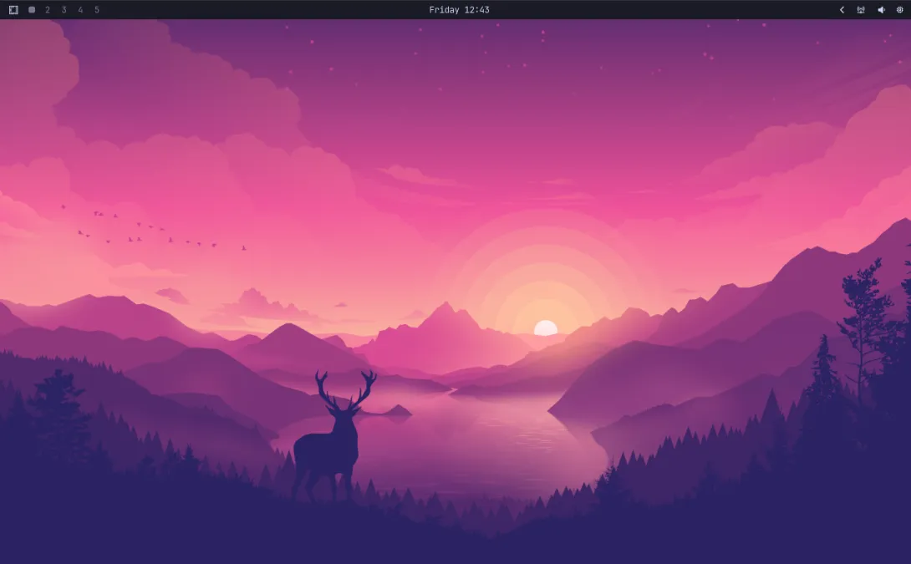Switch to workspace 3

tap(64, 10)
